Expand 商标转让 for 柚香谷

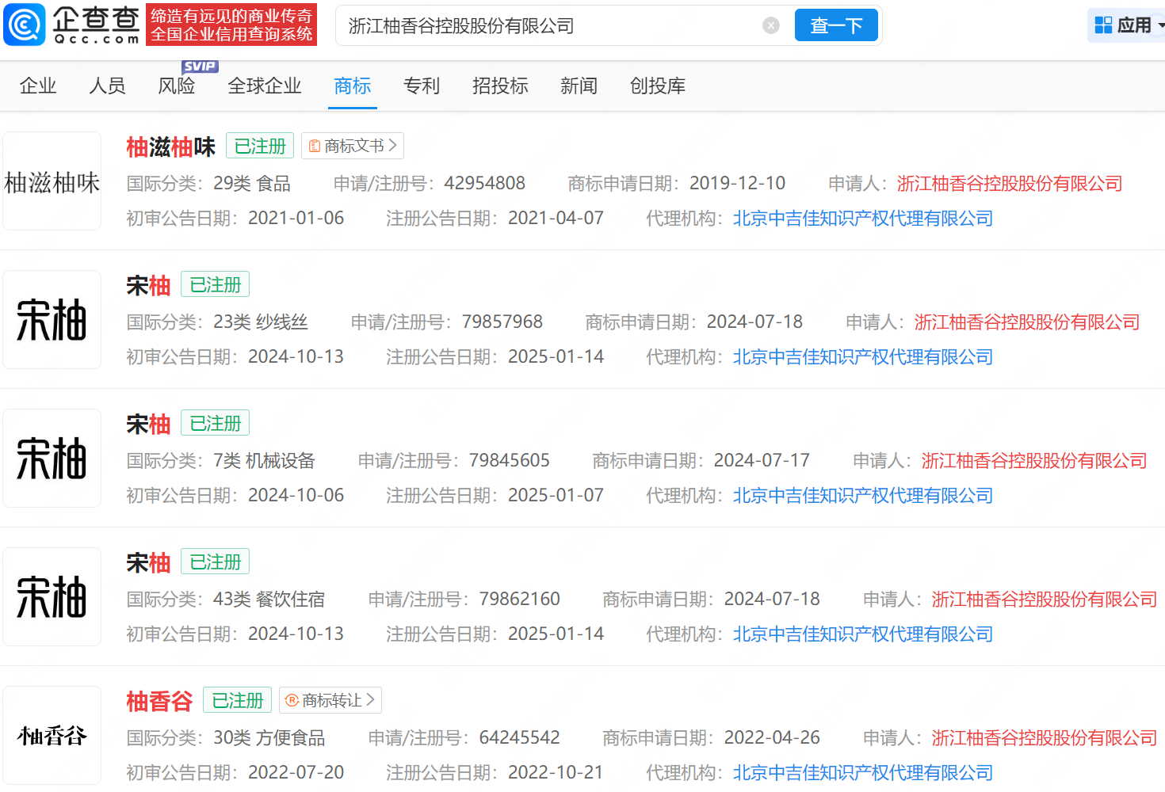coord(330,700)
